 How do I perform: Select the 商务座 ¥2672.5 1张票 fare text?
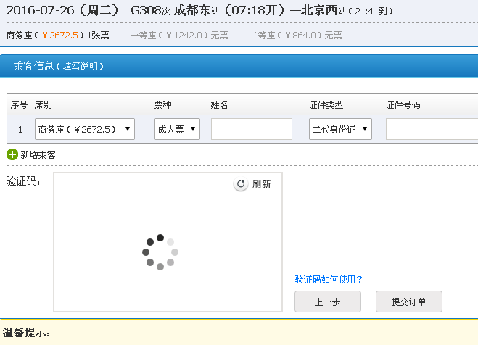point(57,36)
